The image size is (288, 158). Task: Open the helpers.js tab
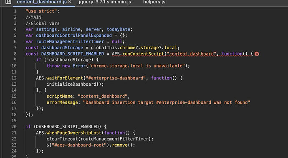click(154, 2)
